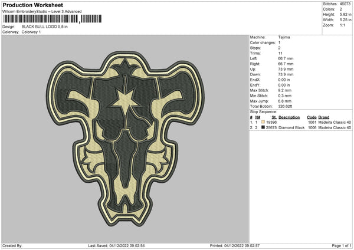Click the Right value "66.7 mm"
The image size is (354, 250).
click(286, 64)
